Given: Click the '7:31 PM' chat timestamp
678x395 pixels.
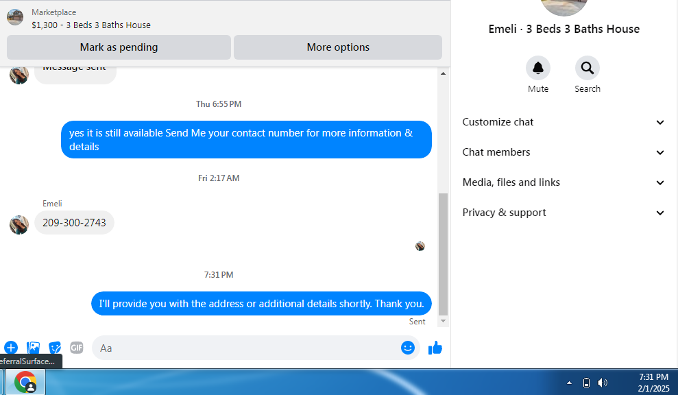Looking at the screenshot, I should tap(219, 275).
